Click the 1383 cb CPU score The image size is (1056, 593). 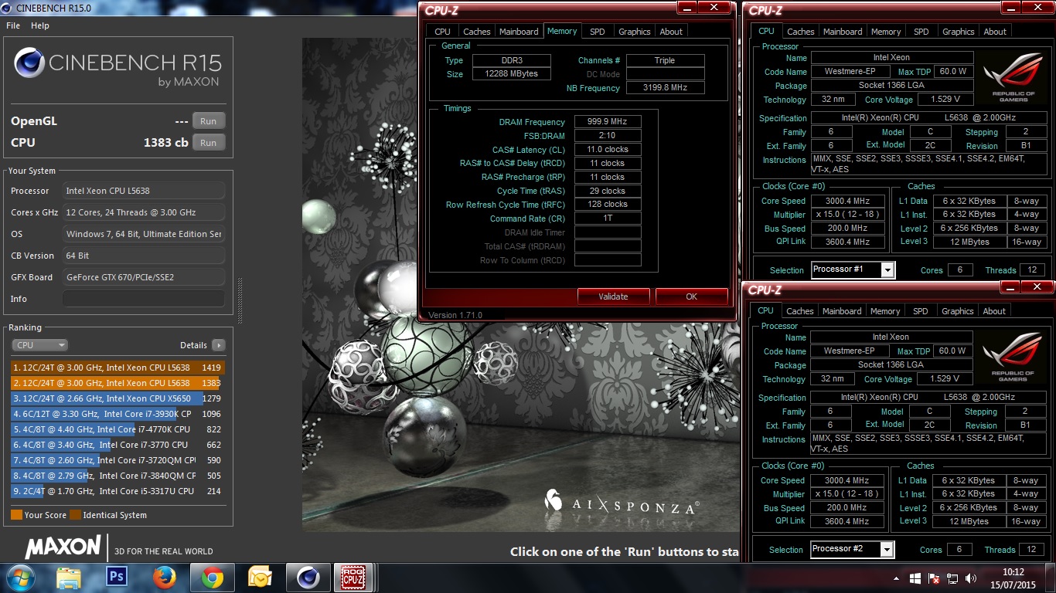(166, 143)
